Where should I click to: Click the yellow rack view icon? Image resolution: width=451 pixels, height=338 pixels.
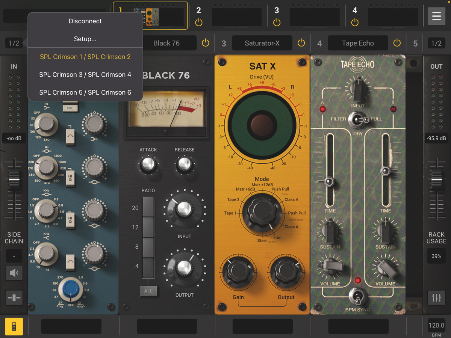(14, 326)
